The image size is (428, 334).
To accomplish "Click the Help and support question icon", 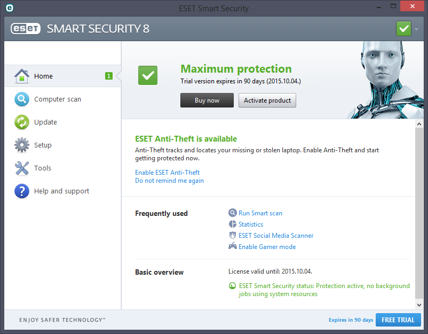I will tap(21, 191).
